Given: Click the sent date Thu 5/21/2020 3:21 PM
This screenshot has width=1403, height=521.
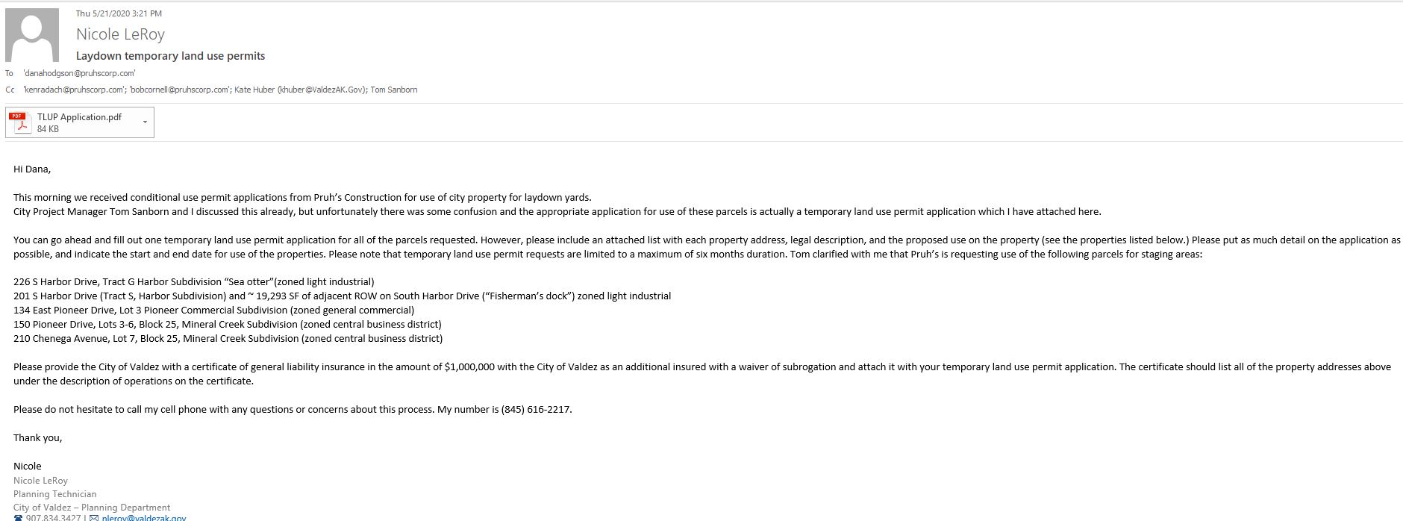Looking at the screenshot, I should (119, 13).
